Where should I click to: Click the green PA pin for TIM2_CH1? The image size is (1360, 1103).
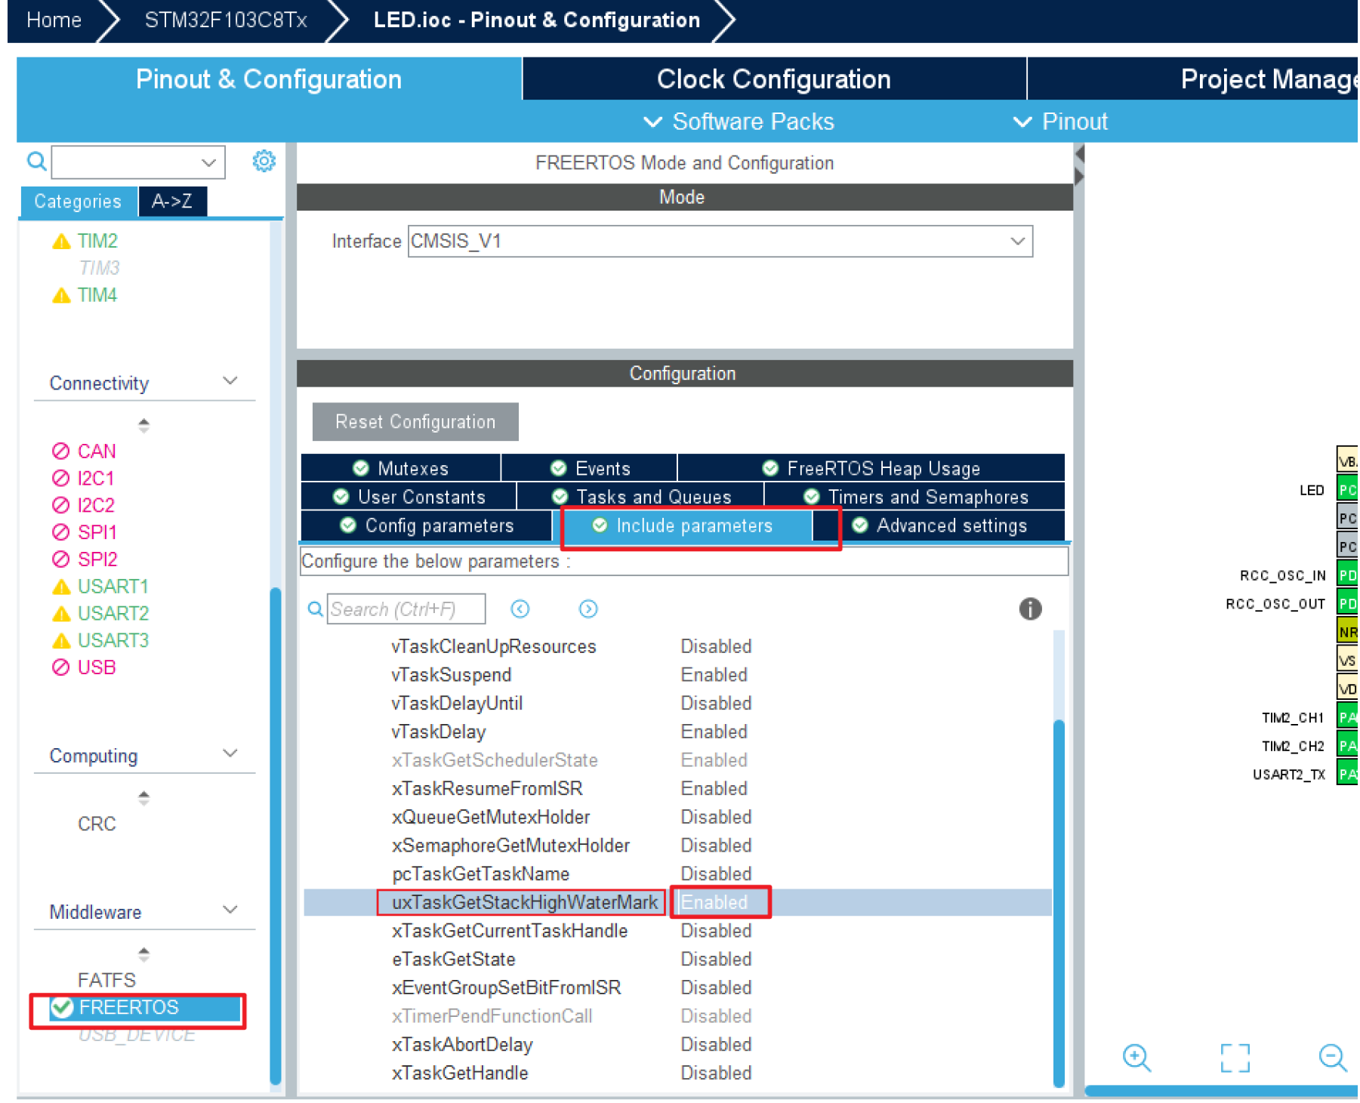pos(1347,717)
